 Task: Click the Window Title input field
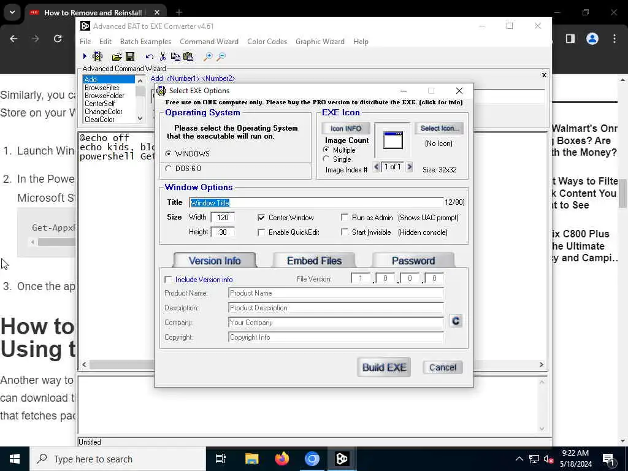(x=316, y=202)
